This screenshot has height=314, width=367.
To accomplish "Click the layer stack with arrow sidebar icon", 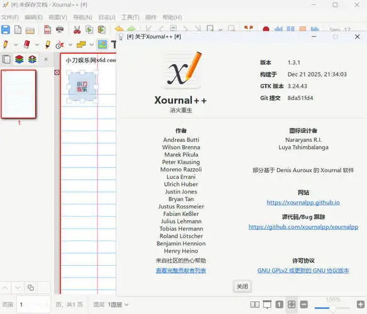I will [x=32, y=59].
